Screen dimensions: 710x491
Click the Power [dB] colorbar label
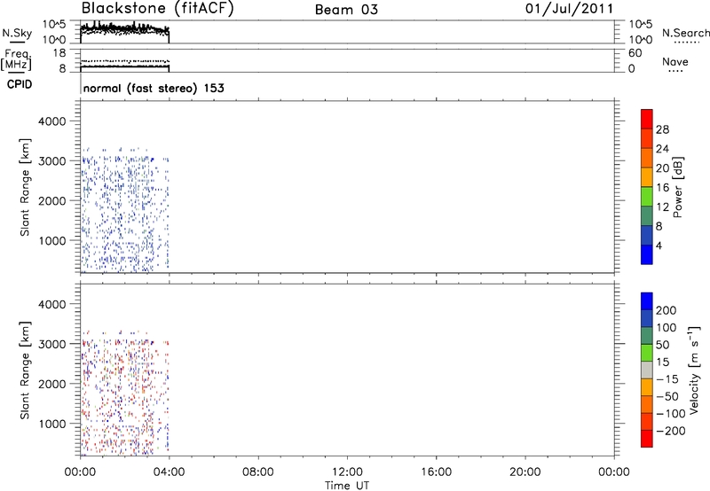(x=678, y=187)
